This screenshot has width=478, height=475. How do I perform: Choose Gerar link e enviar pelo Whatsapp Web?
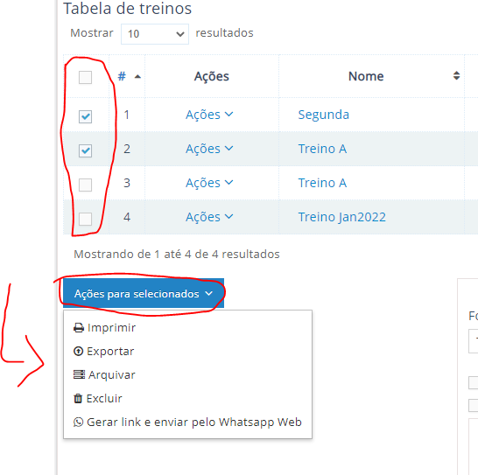pos(187,422)
